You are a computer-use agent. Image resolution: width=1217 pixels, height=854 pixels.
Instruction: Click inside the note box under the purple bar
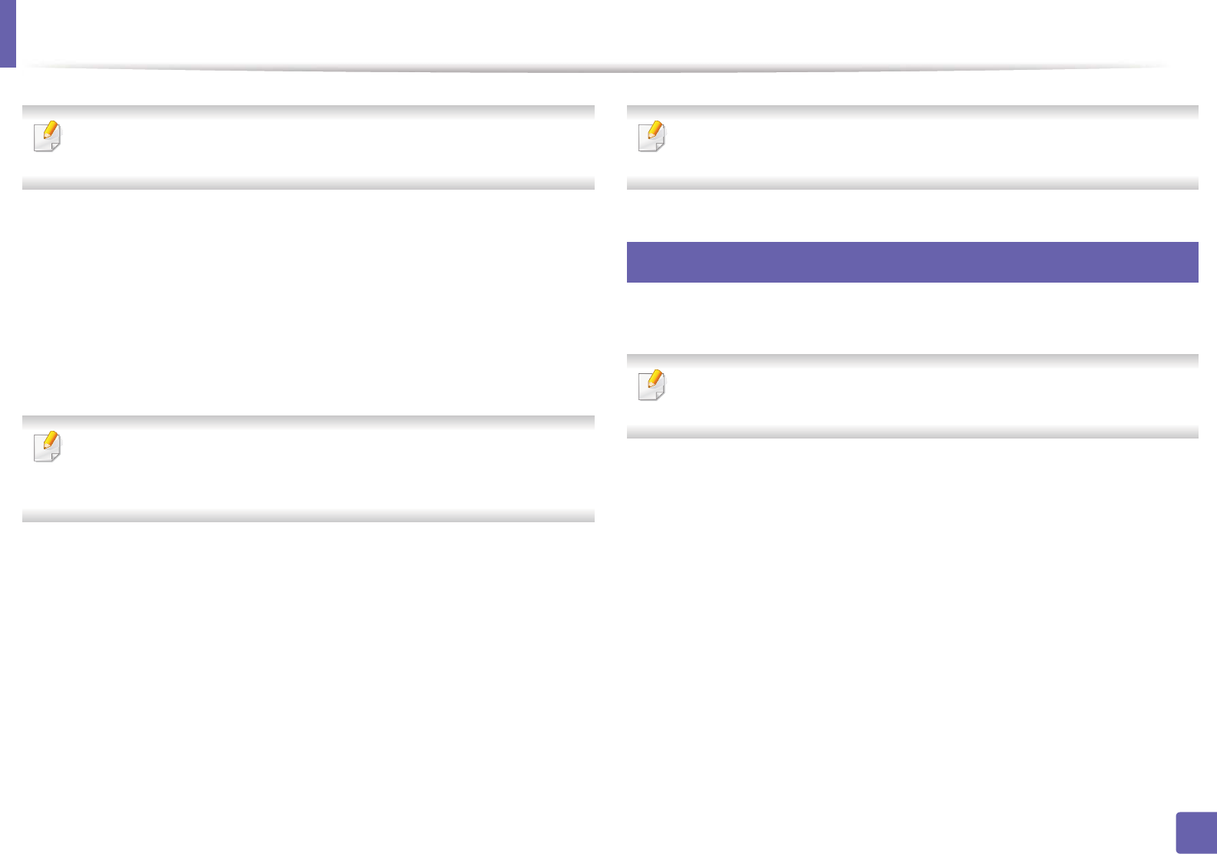(x=922, y=396)
